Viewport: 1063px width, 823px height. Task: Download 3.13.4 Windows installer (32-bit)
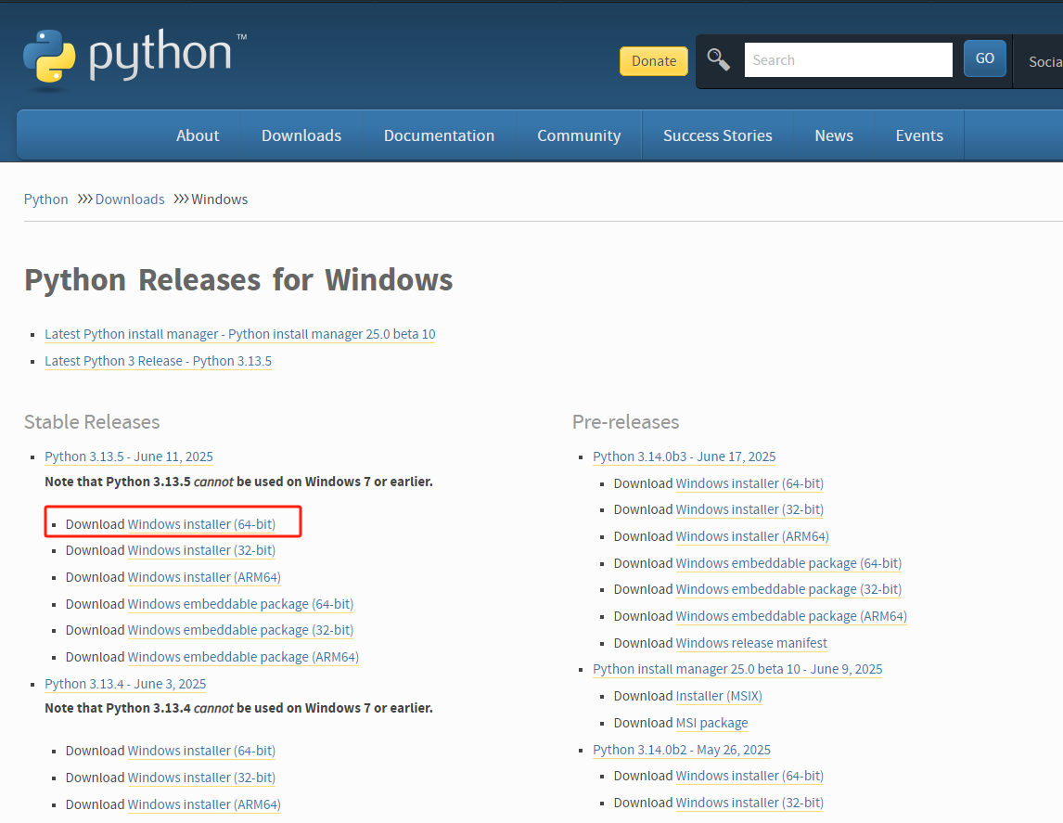[201, 778]
